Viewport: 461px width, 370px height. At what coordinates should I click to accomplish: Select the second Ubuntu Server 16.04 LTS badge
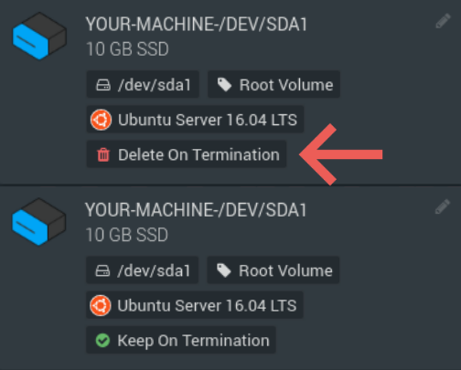(x=195, y=305)
